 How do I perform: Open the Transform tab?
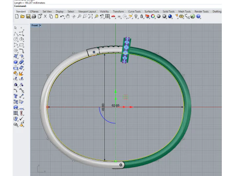click(x=118, y=12)
